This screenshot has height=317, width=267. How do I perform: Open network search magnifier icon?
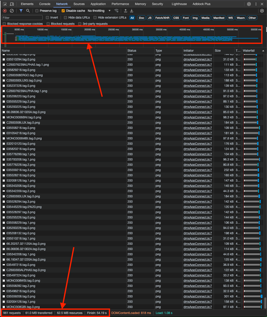pos(28,11)
